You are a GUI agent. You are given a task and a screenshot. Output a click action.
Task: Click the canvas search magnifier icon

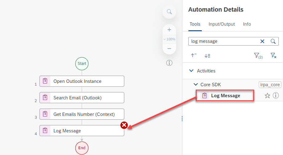tap(169, 12)
